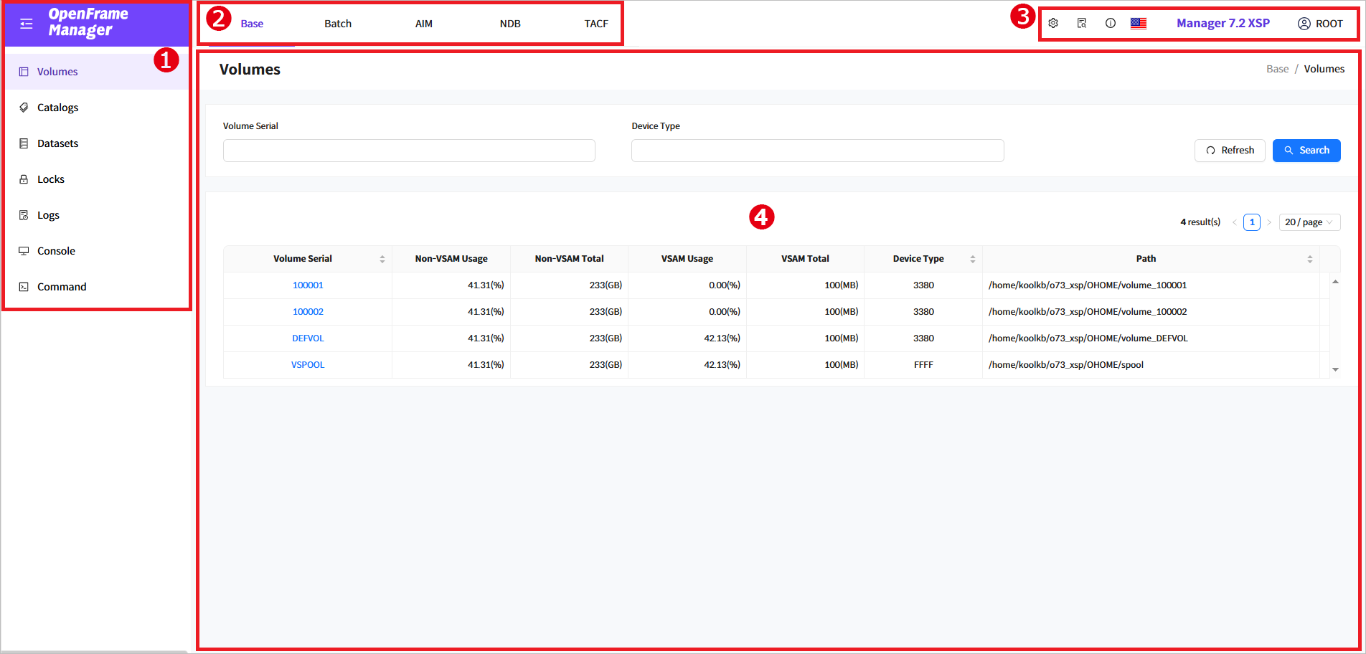Click the document search icon in header
The image size is (1366, 654).
pyautogui.click(x=1082, y=24)
